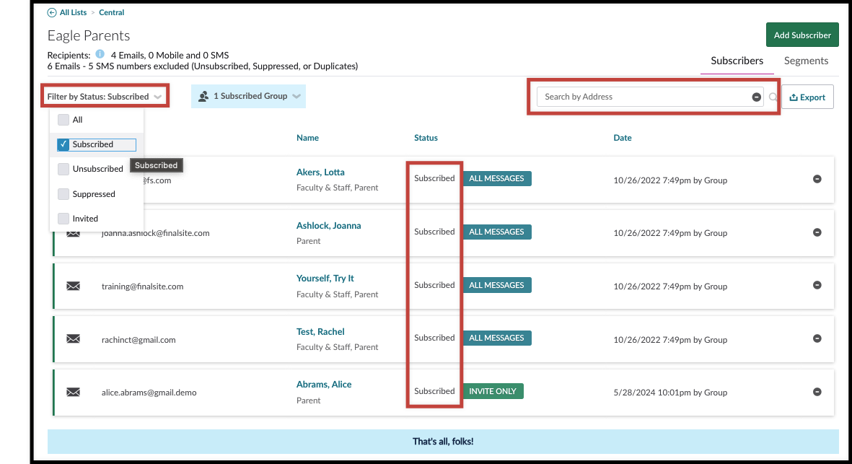Expand the 1 Subscribed Group dropdown

coord(248,96)
